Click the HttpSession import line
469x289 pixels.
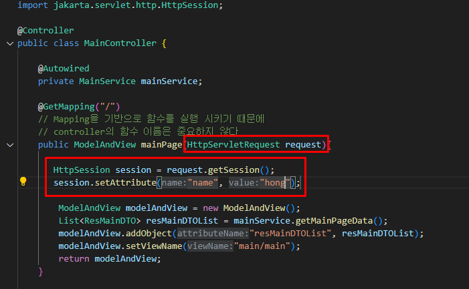[x=120, y=5]
